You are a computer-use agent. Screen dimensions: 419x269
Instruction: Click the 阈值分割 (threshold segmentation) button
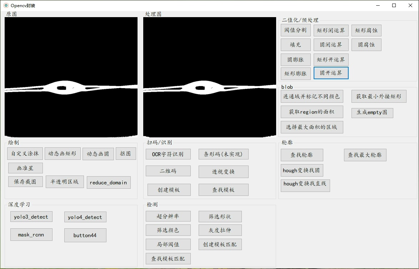point(295,30)
